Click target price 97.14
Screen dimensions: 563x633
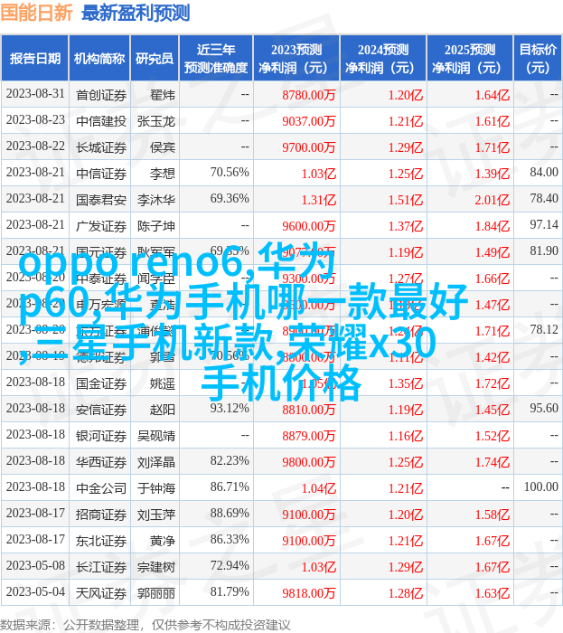pos(544,225)
